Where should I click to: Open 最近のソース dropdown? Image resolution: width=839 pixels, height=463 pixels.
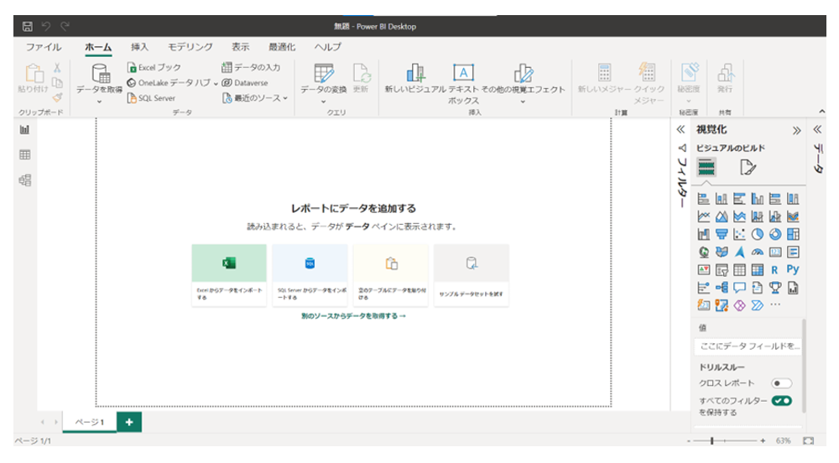[255, 98]
